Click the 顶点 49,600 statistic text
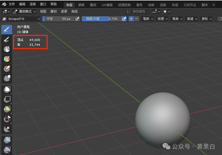The height and width of the screenshot is (155, 222). (x=28, y=40)
